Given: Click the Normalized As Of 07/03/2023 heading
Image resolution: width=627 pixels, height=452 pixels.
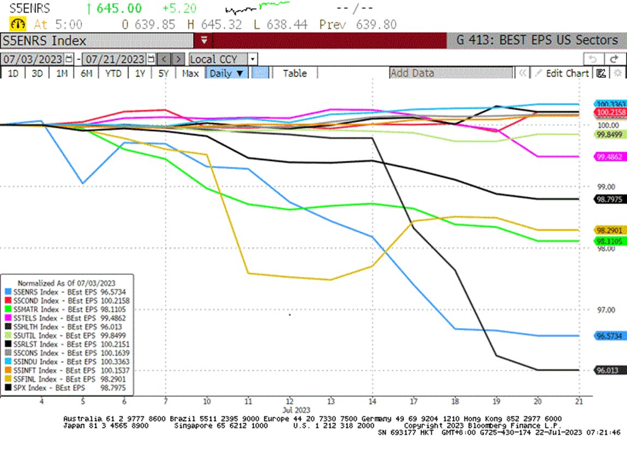Looking at the screenshot, I should (x=67, y=283).
